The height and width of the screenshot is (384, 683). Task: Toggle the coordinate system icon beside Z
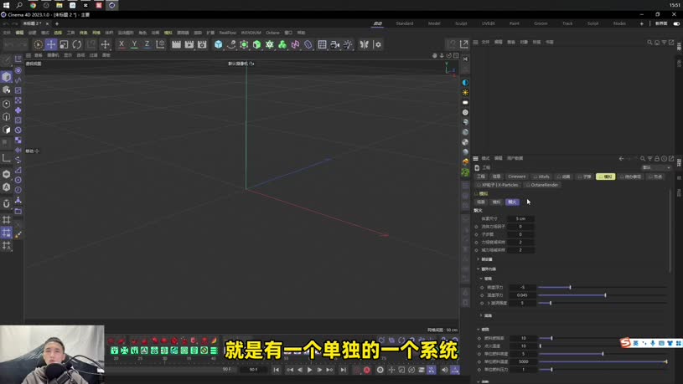pyautogui.click(x=160, y=44)
